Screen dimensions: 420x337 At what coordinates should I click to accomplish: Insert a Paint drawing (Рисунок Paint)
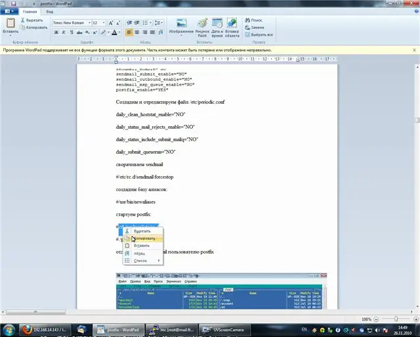pyautogui.click(x=202, y=28)
